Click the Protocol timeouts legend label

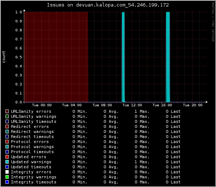pos(32,152)
